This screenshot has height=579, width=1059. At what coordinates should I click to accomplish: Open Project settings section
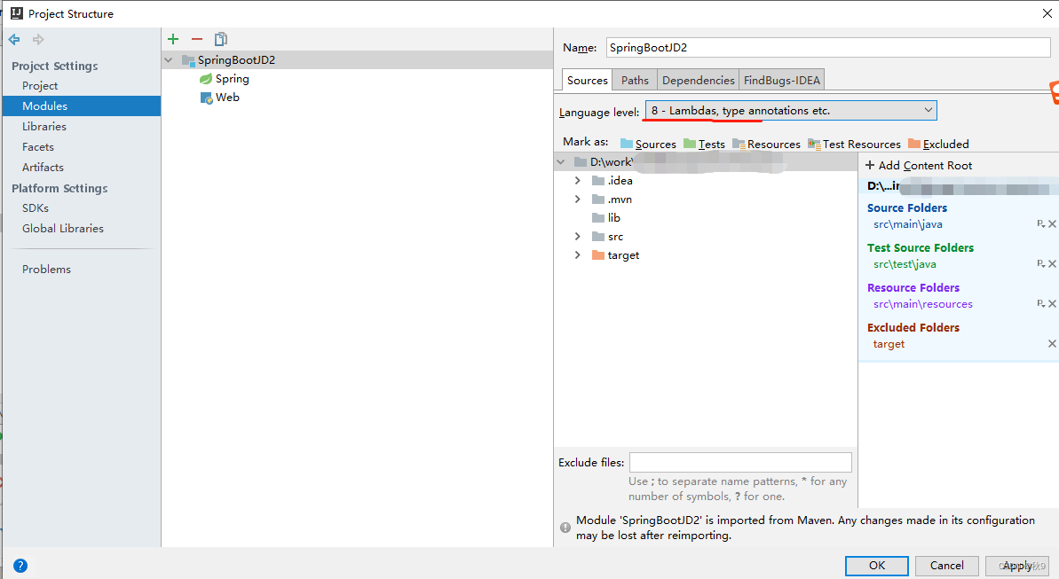pos(40,86)
